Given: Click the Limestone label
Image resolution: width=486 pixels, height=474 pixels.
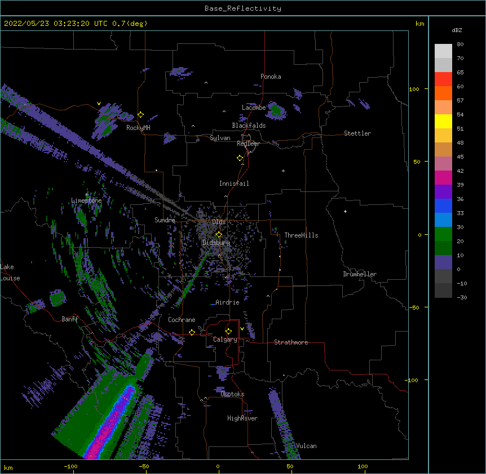Looking at the screenshot, I should pos(86,200).
